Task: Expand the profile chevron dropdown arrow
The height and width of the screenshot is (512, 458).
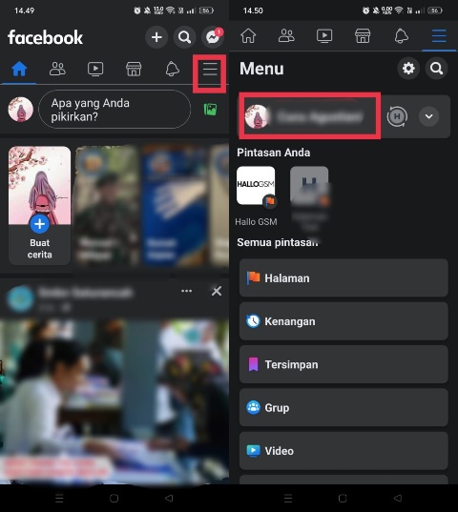Action: (429, 116)
